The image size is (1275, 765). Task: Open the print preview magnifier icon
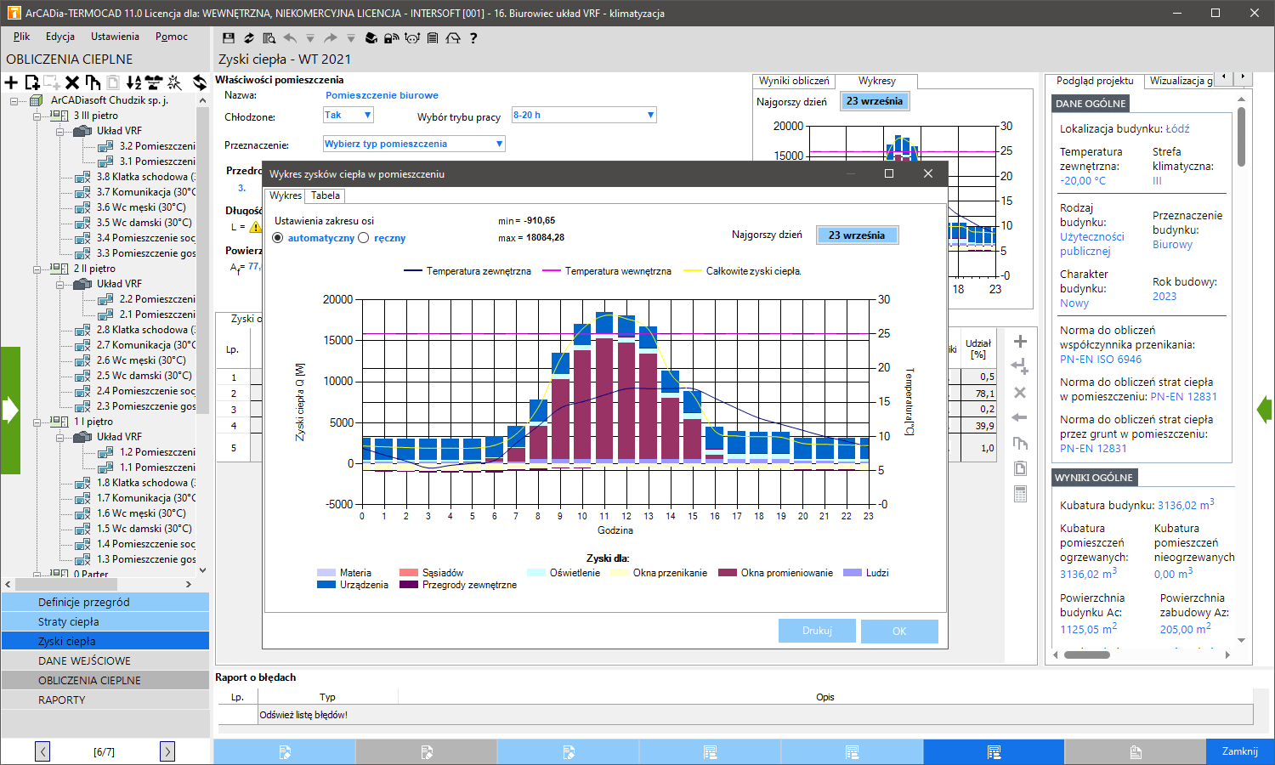tap(269, 37)
